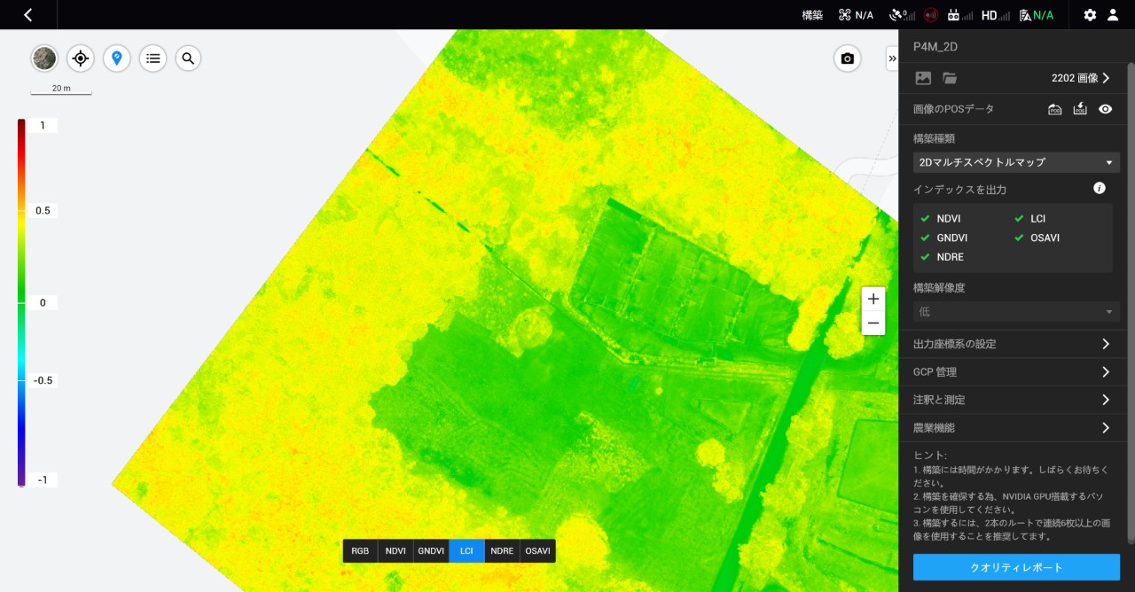Click the locate/center map target icon
1135x592 pixels.
coord(81,58)
